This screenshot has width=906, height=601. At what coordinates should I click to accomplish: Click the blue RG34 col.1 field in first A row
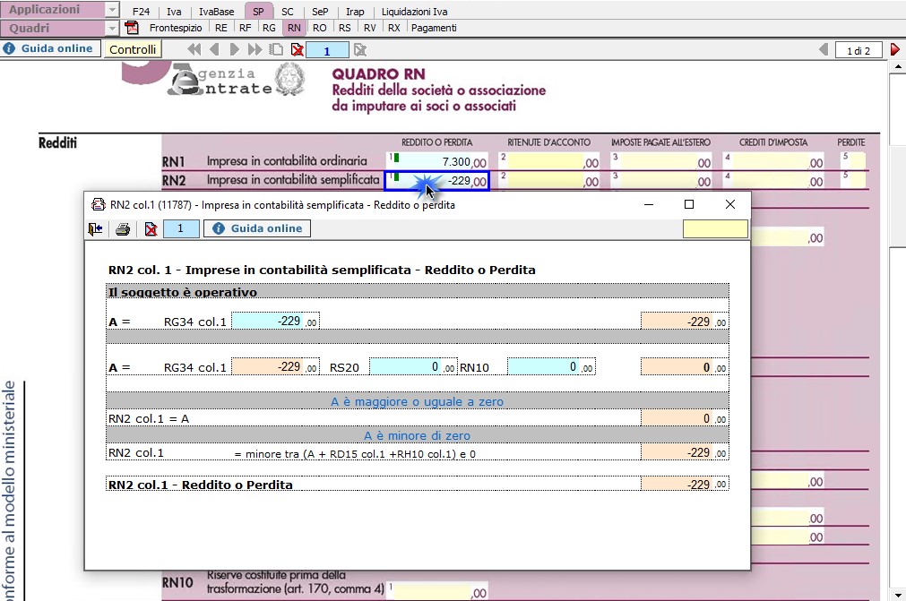(x=276, y=321)
